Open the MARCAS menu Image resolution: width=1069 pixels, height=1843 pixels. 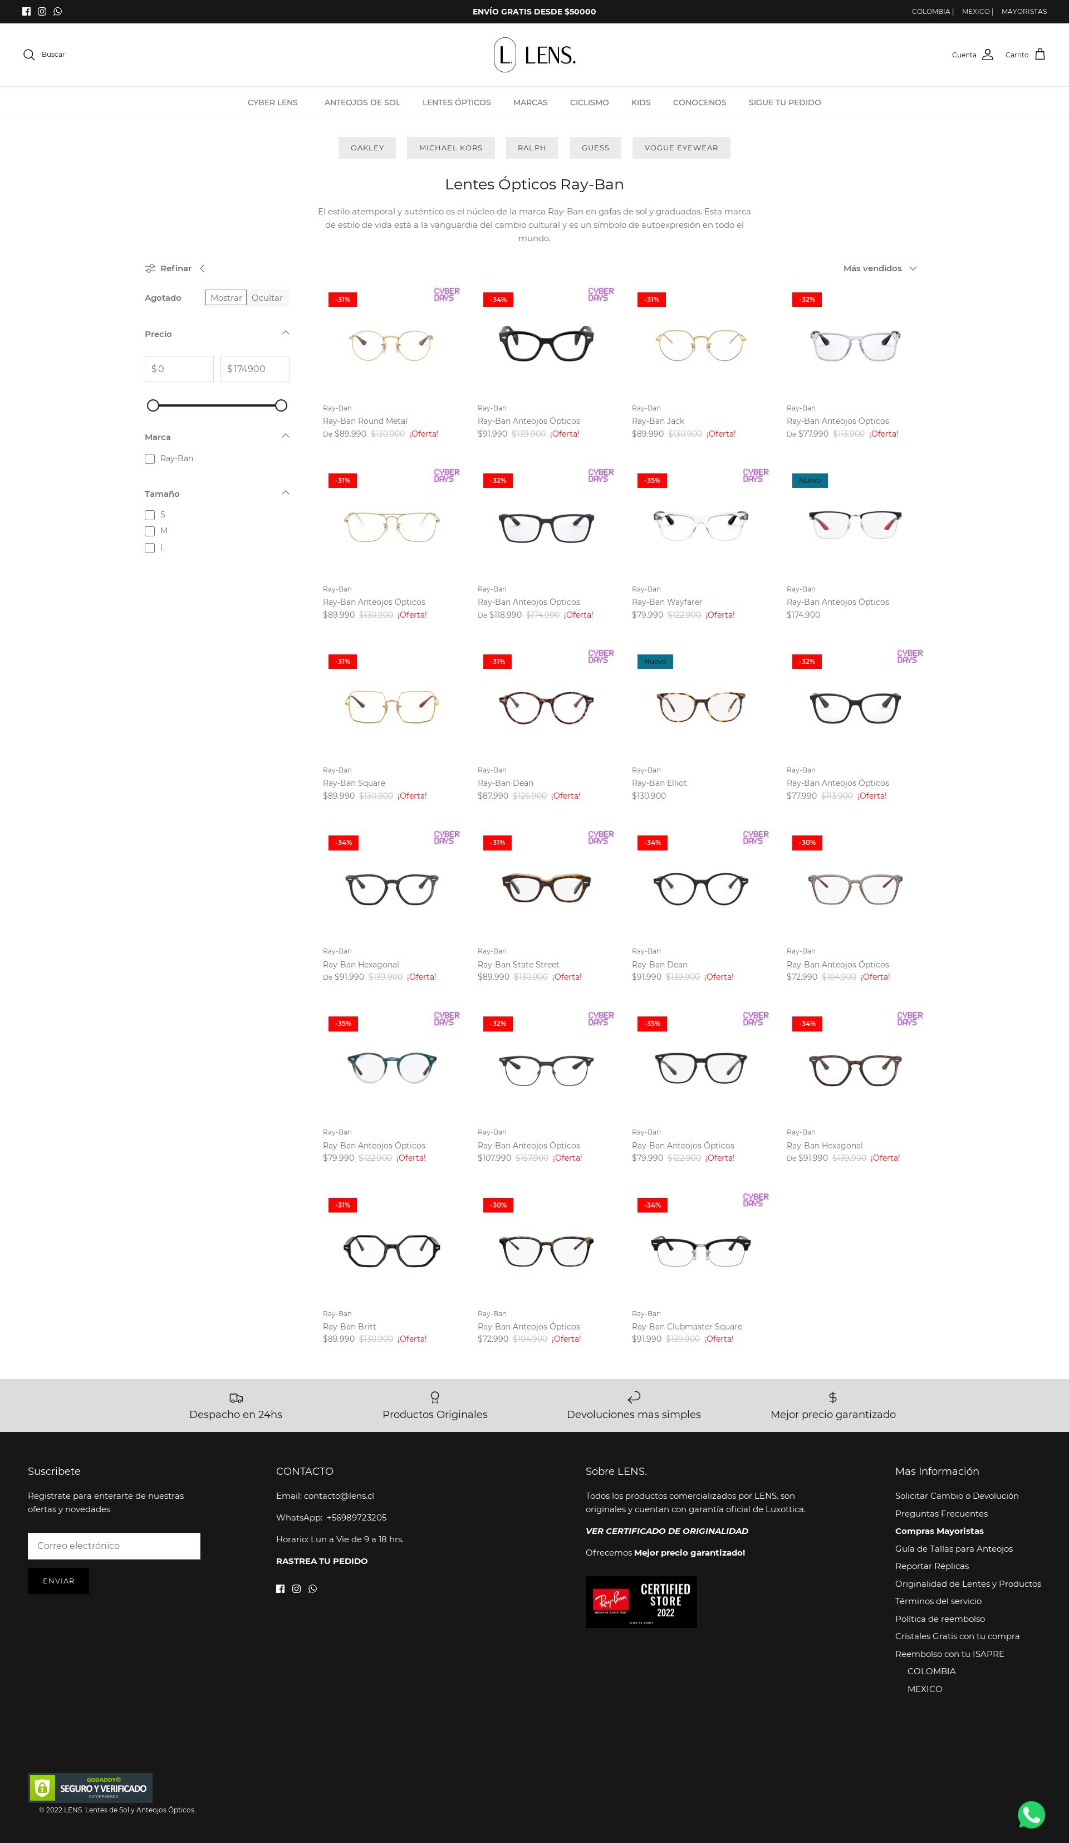tap(530, 102)
